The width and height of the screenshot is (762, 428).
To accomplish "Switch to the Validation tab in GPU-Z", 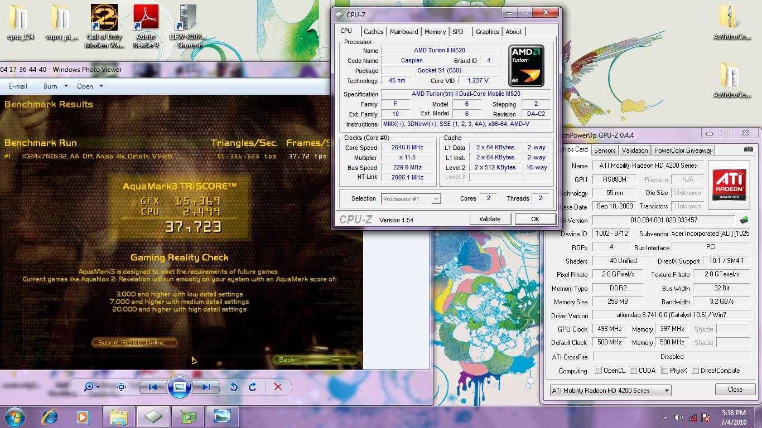I will [x=635, y=150].
